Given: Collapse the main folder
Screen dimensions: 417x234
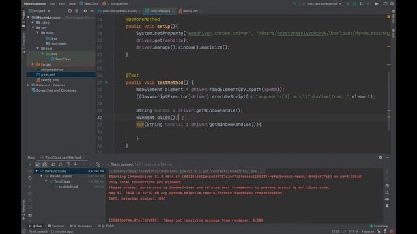Looking at the screenshot, I should (x=38, y=33).
